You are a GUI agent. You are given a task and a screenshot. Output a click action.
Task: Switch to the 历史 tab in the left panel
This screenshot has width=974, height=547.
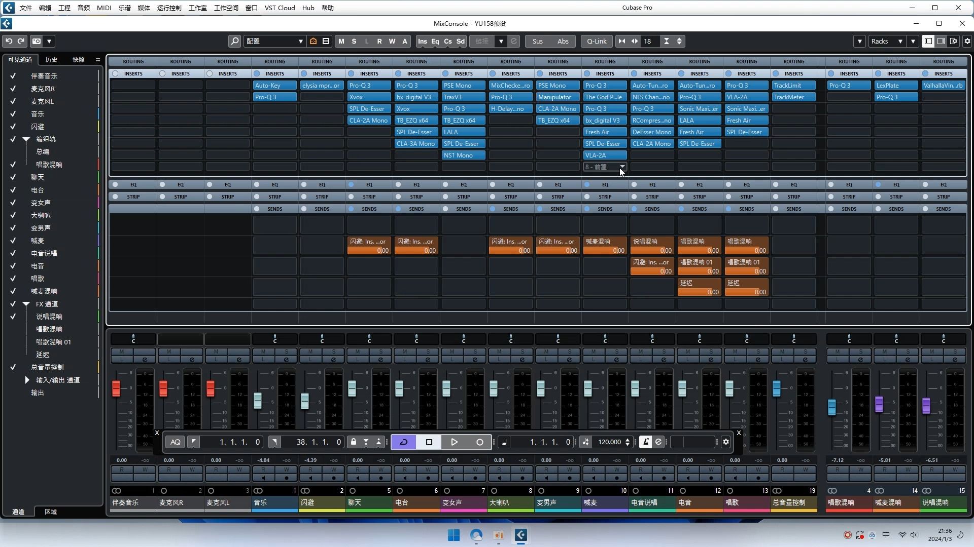pos(50,59)
